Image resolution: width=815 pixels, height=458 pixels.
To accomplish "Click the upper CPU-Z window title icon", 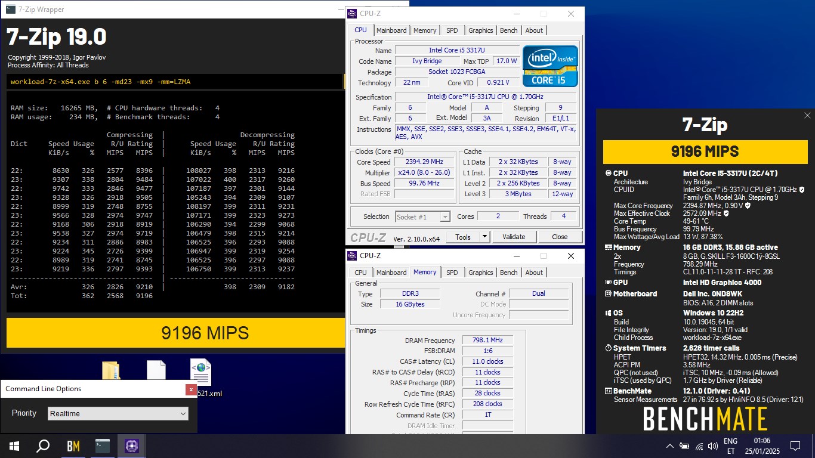I will tap(351, 14).
